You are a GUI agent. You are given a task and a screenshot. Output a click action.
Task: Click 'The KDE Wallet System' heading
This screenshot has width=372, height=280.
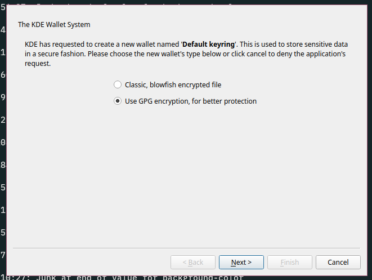(x=54, y=24)
